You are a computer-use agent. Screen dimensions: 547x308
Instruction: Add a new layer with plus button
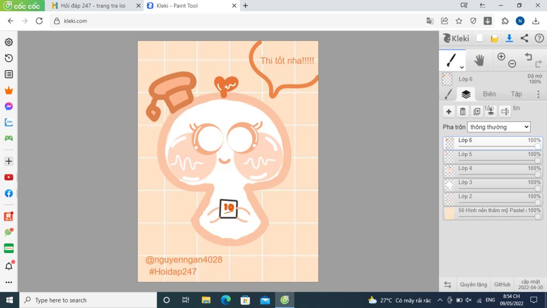449,111
